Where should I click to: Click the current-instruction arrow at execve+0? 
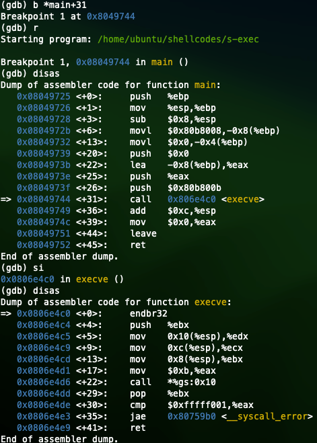6,314
